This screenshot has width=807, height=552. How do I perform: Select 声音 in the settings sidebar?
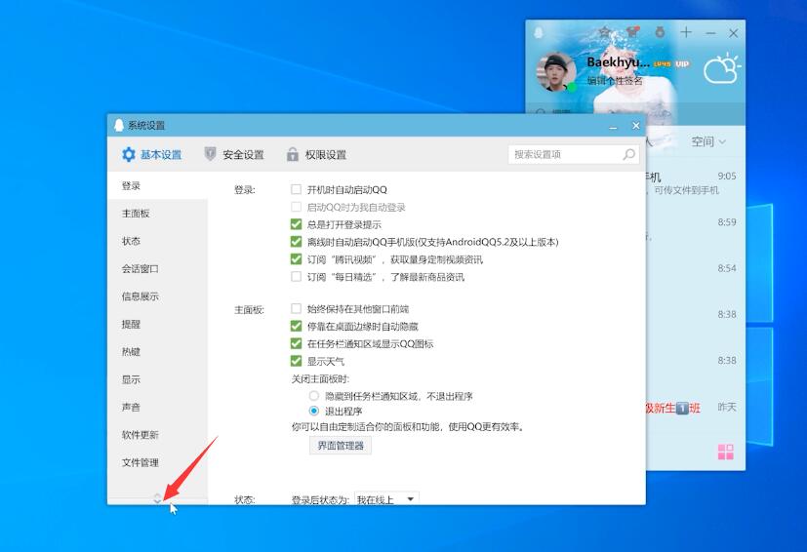[x=157, y=408]
